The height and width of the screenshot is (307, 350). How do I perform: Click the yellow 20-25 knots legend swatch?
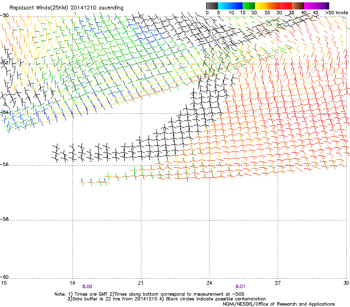(x=261, y=6)
